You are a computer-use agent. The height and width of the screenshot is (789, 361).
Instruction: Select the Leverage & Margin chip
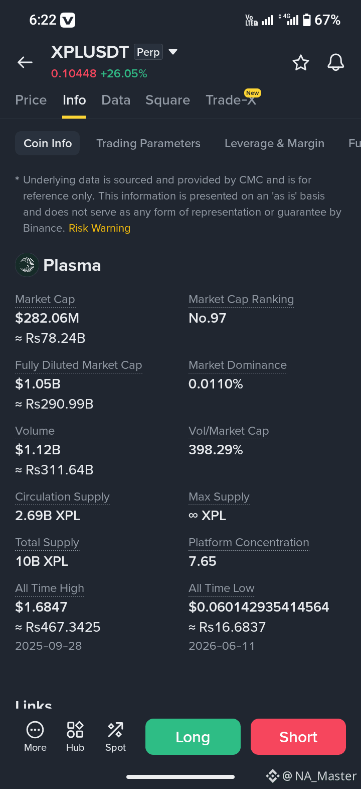tap(274, 143)
